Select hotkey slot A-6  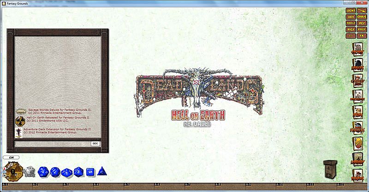[169, 186]
